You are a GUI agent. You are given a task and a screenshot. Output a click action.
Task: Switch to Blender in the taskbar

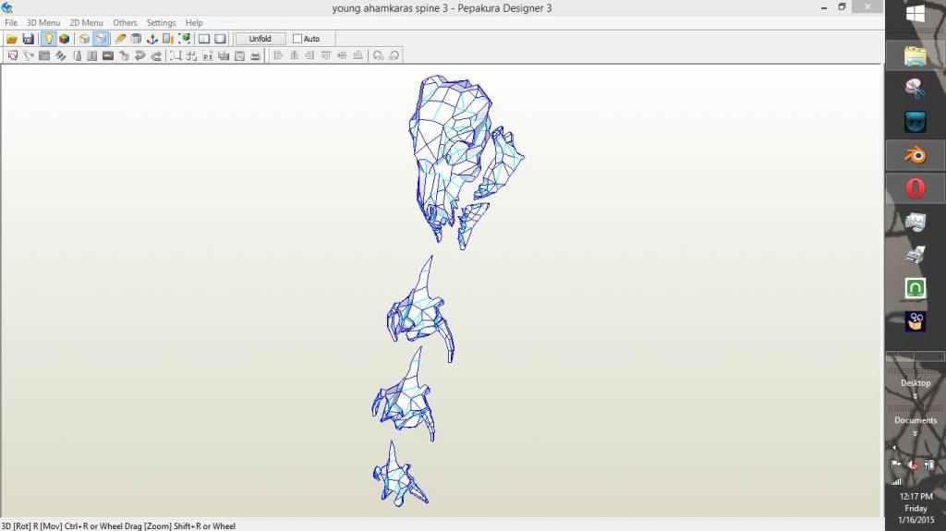[x=916, y=156]
